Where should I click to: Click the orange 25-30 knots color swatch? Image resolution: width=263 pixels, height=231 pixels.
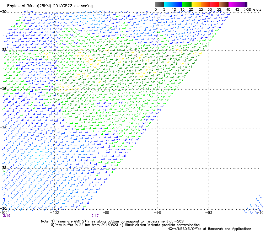[x=205, y=4]
